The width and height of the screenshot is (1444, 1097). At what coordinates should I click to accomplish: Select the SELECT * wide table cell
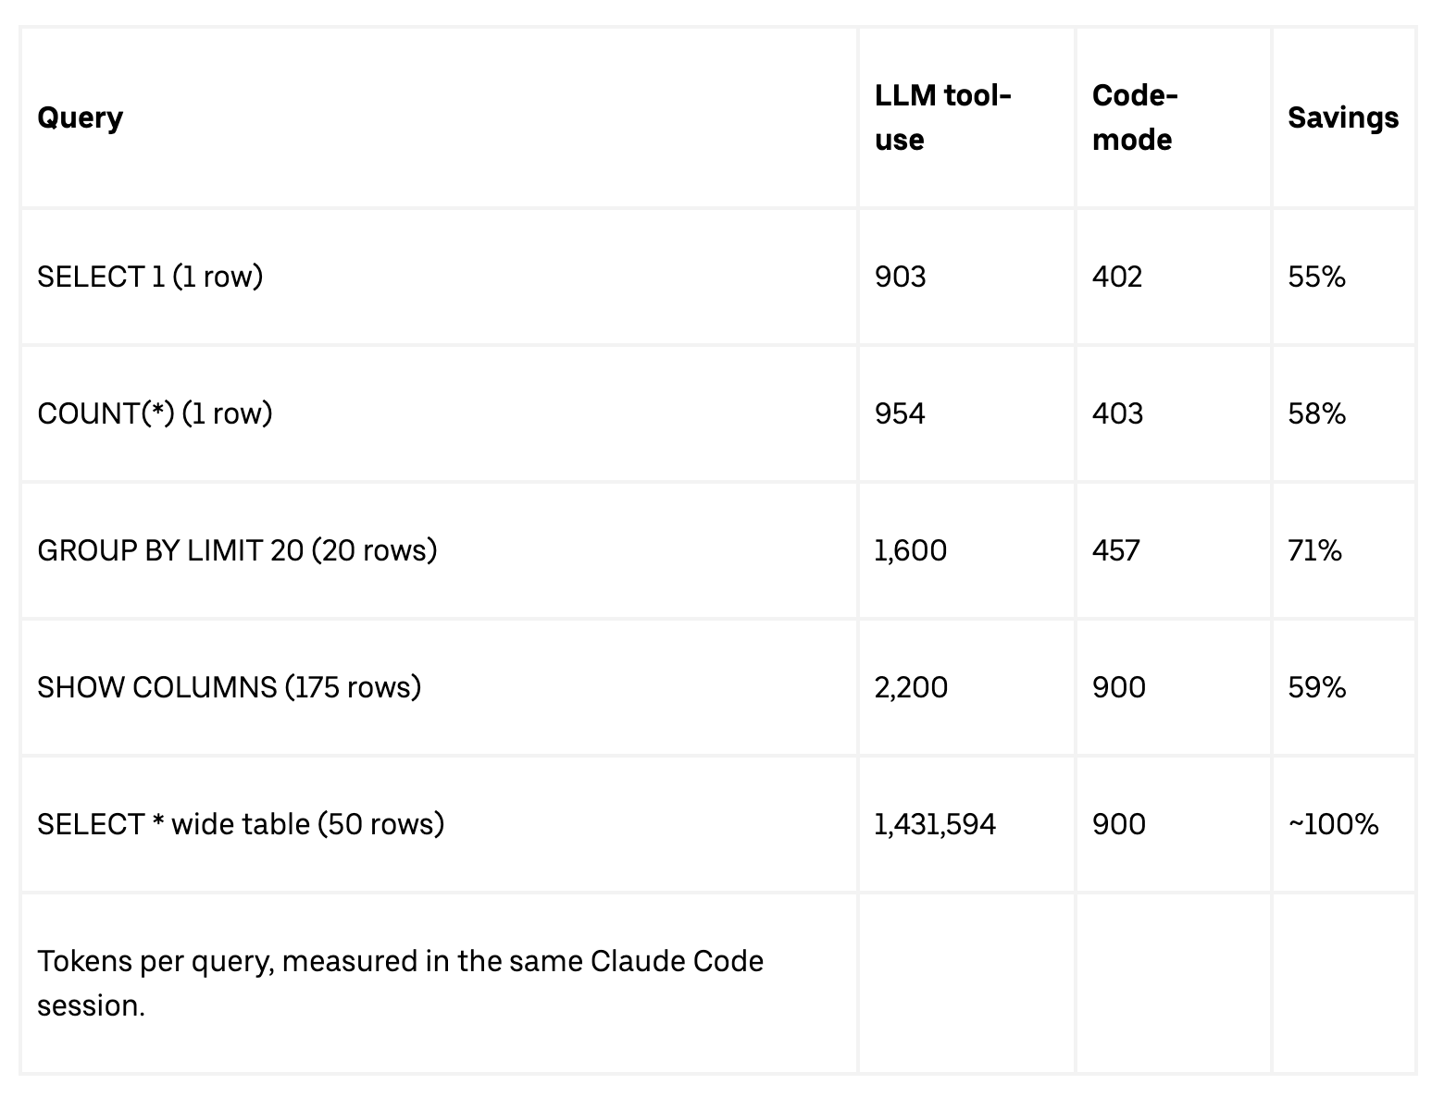coord(241,824)
